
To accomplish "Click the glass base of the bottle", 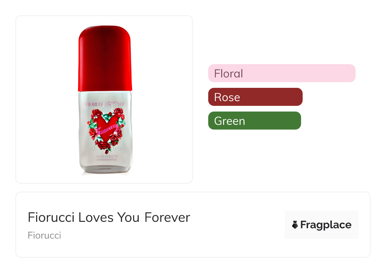I will (x=105, y=169).
